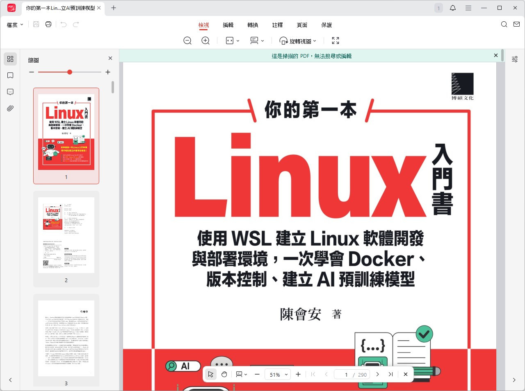This screenshot has height=391, width=525.
Task: Decrease thumbnail size with minus
Action: click(x=32, y=72)
